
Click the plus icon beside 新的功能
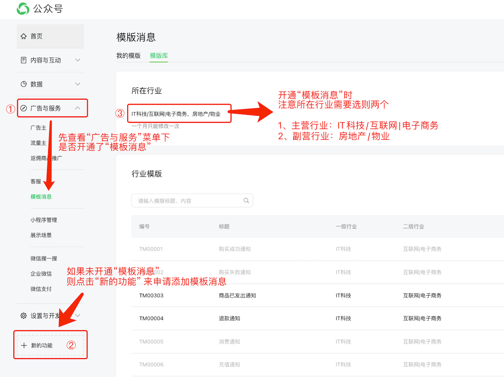point(24,346)
